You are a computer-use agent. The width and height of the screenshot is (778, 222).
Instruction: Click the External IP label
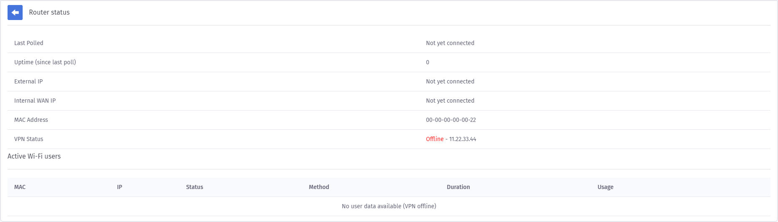pyautogui.click(x=28, y=81)
